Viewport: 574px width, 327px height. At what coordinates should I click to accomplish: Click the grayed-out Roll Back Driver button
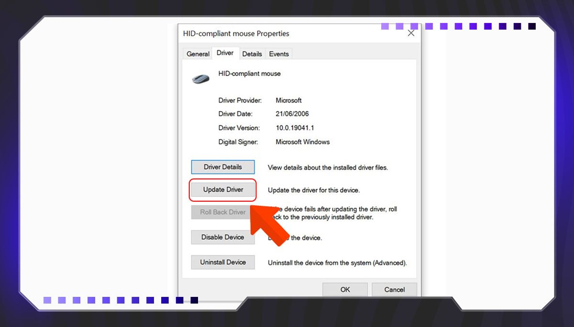[x=223, y=212]
